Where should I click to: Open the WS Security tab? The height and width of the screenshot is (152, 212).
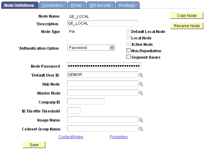point(101,5)
